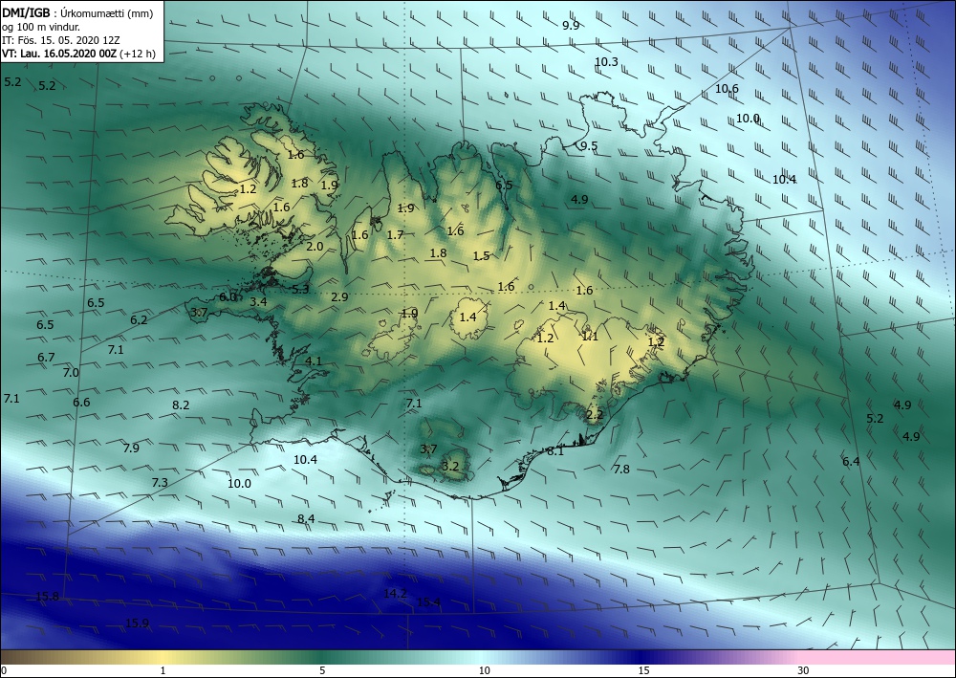This screenshot has width=956, height=678.
Task: Click the 10.6 value on the map
Action: 727,88
